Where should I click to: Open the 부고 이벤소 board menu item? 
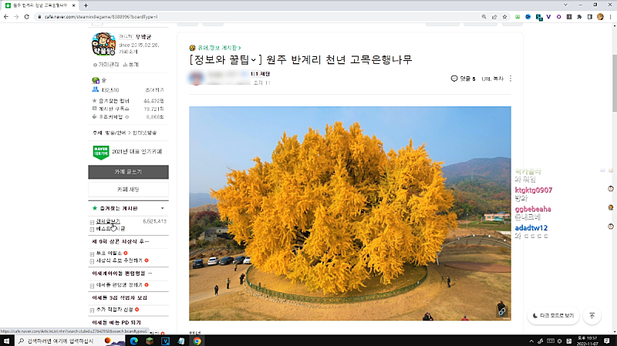click(107, 253)
